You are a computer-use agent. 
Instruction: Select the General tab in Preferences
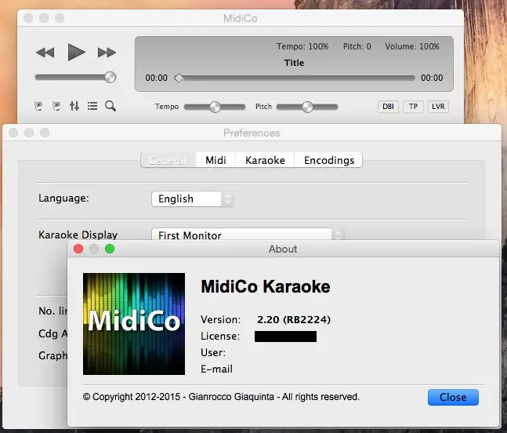[x=168, y=160]
